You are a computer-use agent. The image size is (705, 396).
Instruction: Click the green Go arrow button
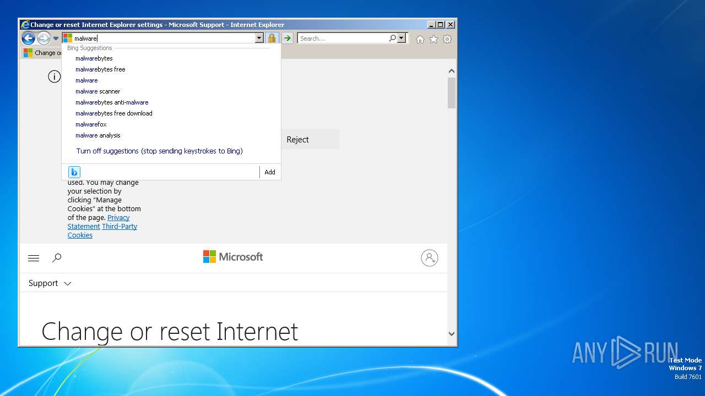(288, 38)
